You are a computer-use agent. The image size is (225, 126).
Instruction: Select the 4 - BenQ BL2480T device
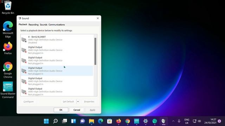coord(57,40)
